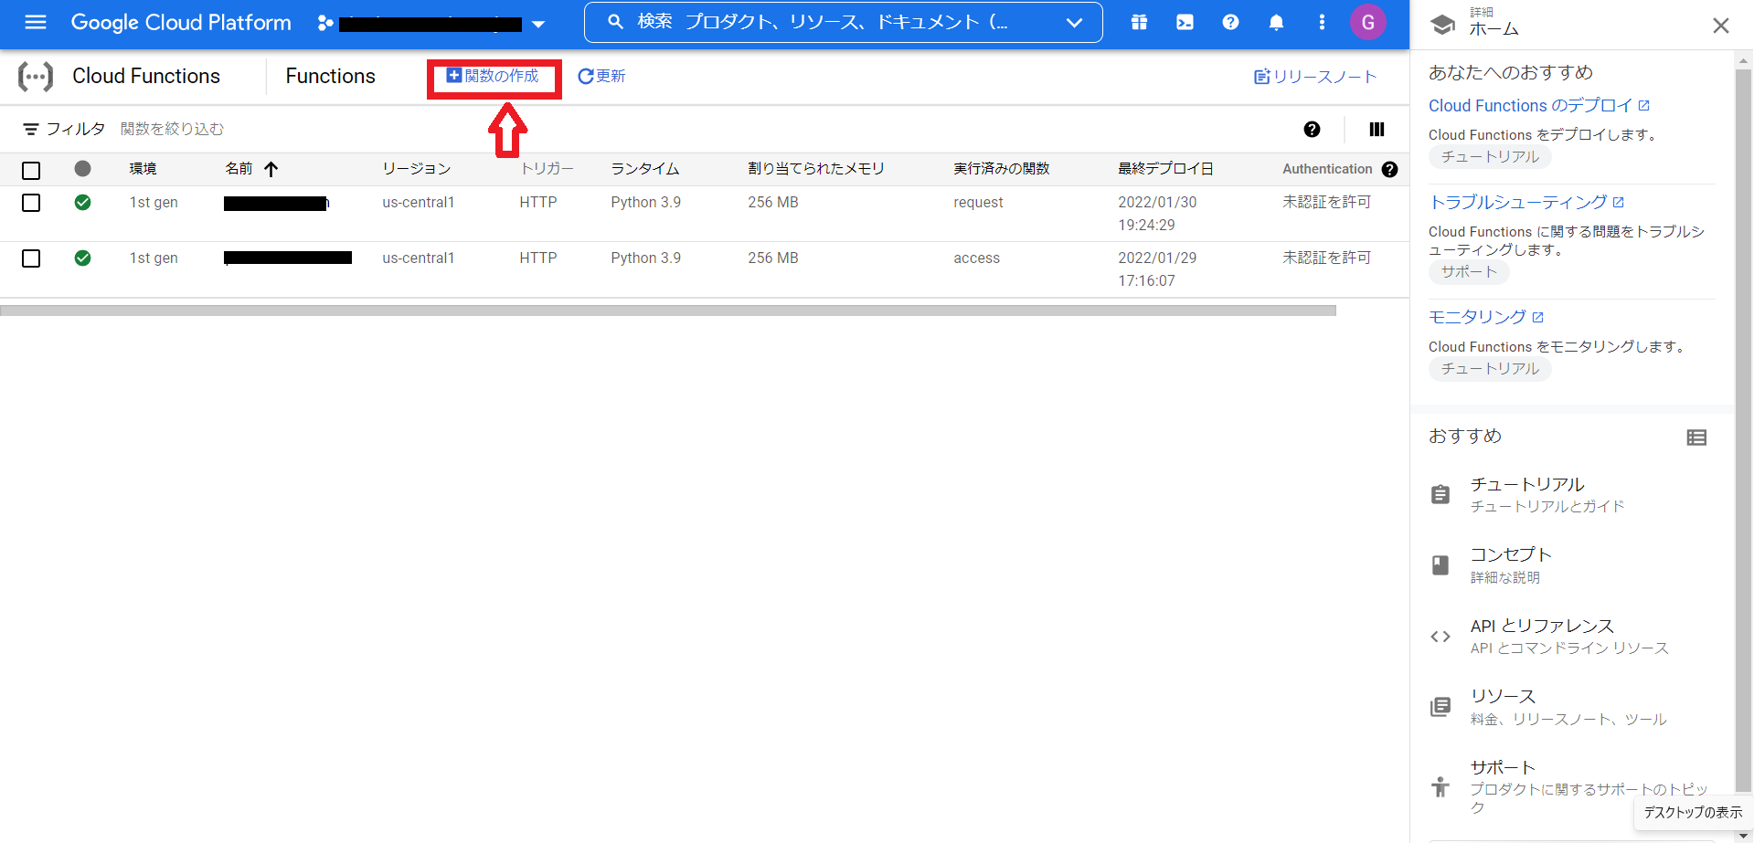Click the Cloud Functions product logo

coord(36,77)
